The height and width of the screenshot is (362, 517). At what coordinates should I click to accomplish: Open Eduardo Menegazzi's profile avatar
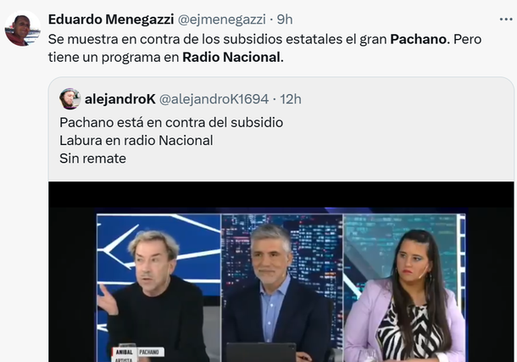pos(22,28)
